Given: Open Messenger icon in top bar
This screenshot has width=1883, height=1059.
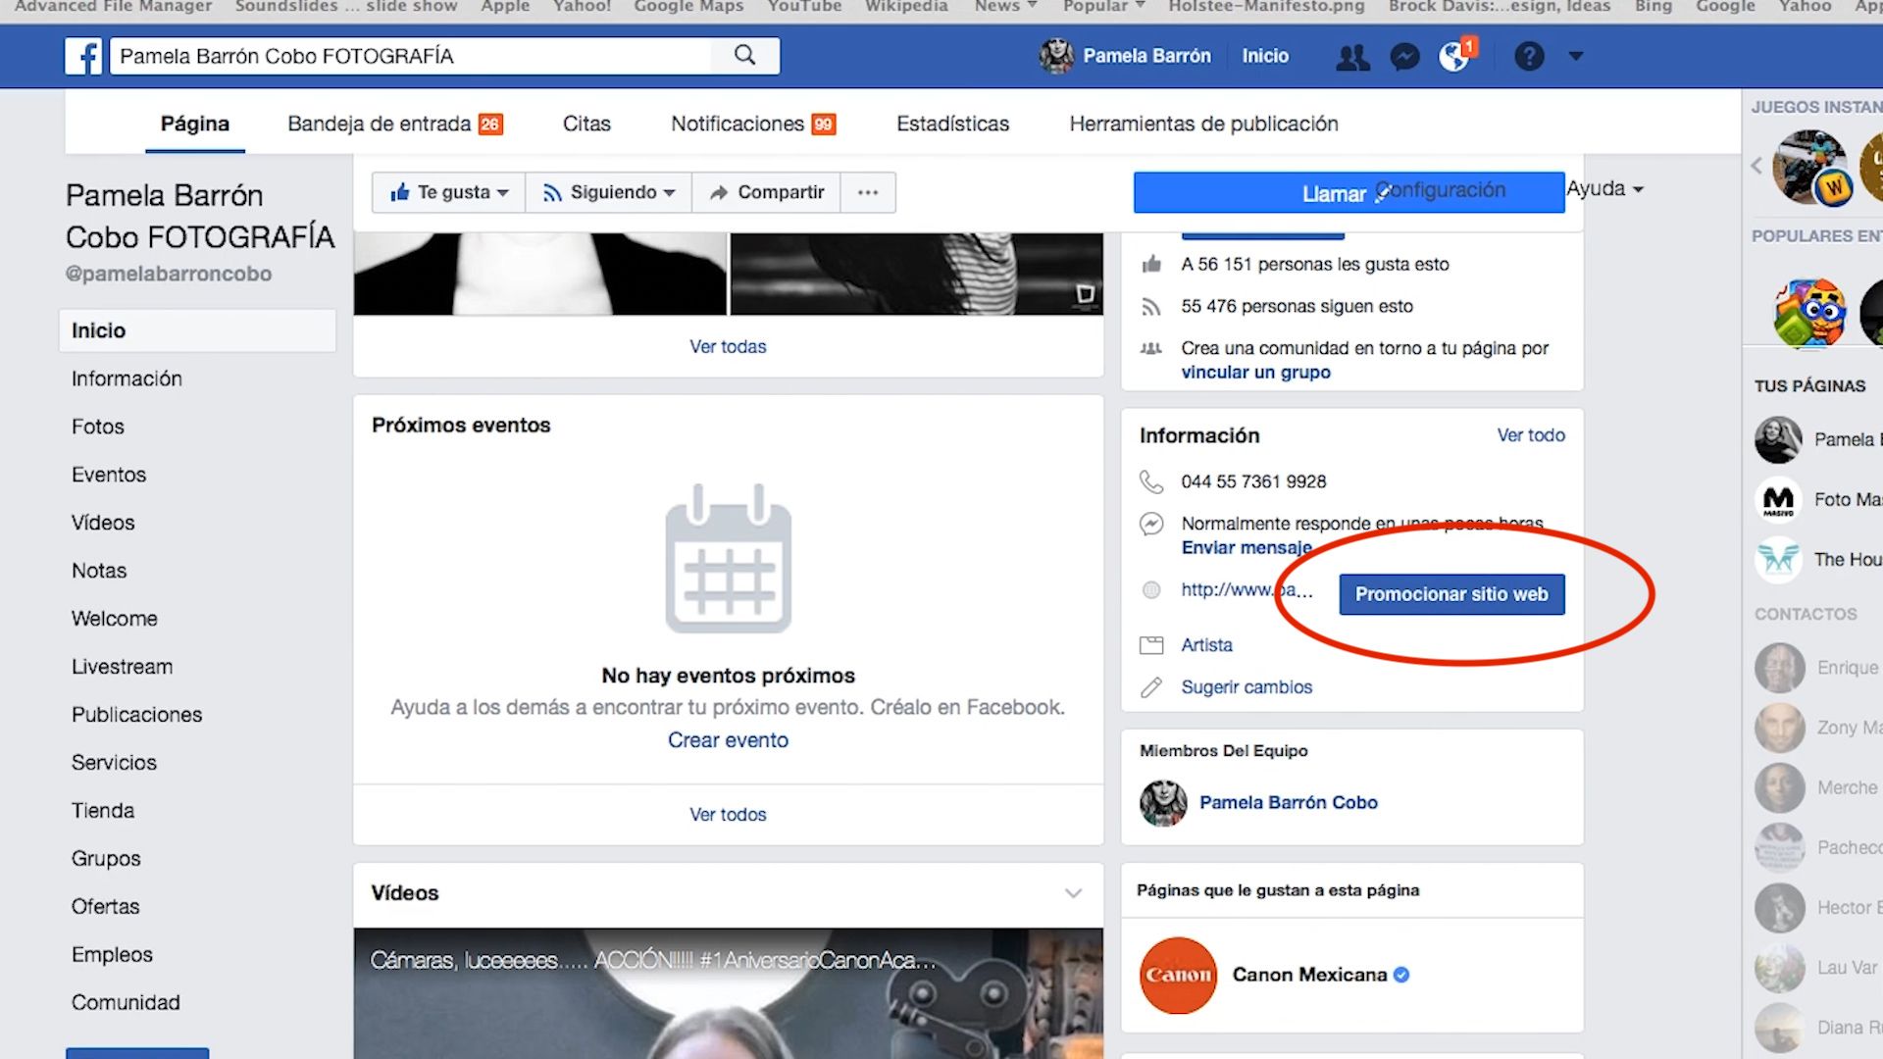Looking at the screenshot, I should click(x=1404, y=57).
